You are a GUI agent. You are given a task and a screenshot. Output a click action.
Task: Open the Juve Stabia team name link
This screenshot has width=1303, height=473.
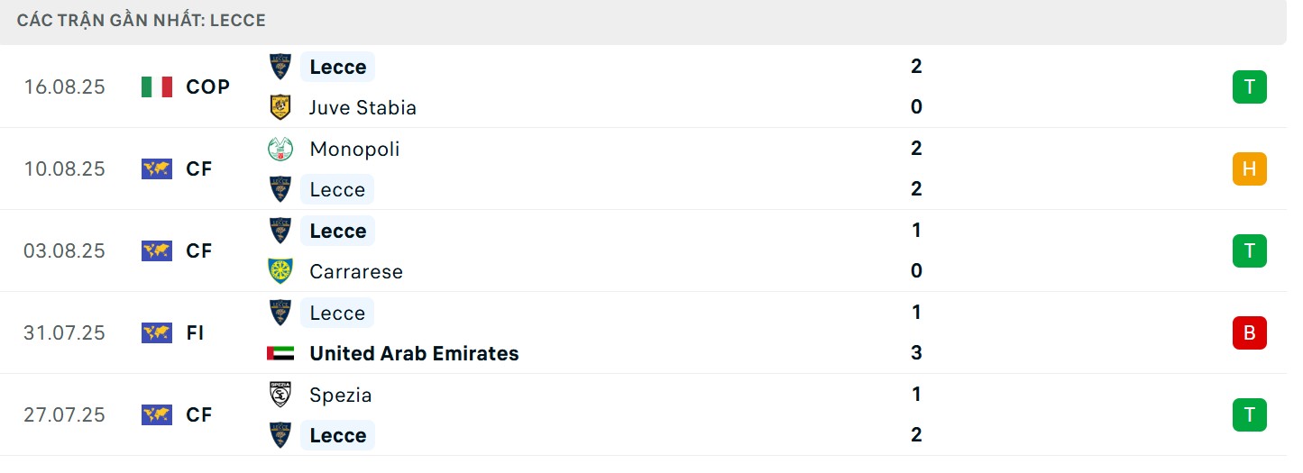362,107
